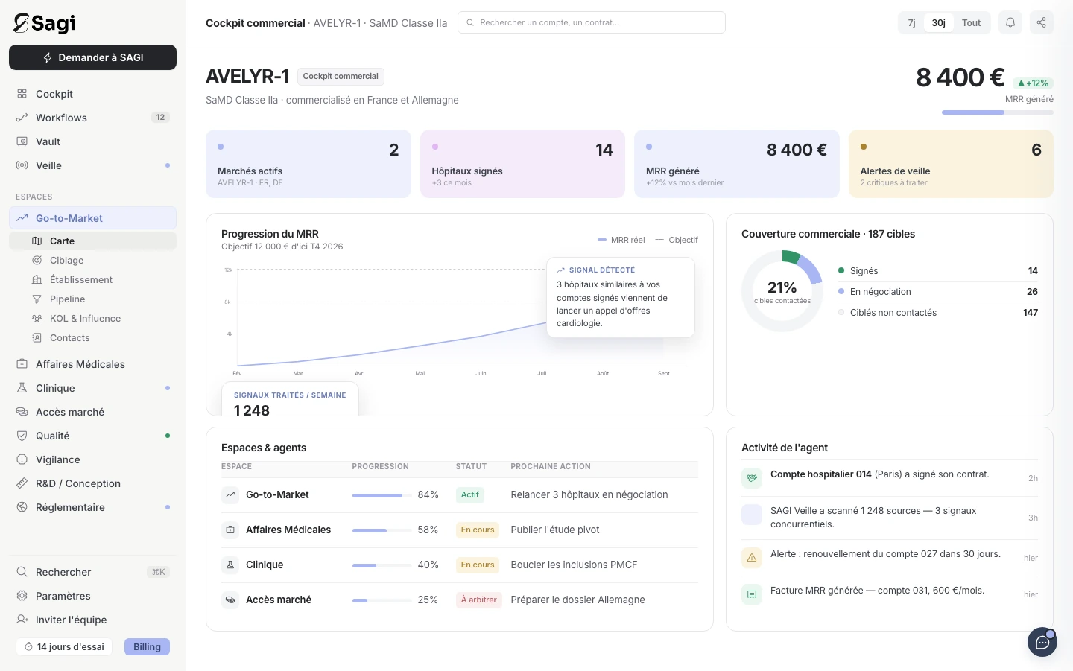Click the R&D / Conception icon
The height and width of the screenshot is (671, 1073).
22,483
